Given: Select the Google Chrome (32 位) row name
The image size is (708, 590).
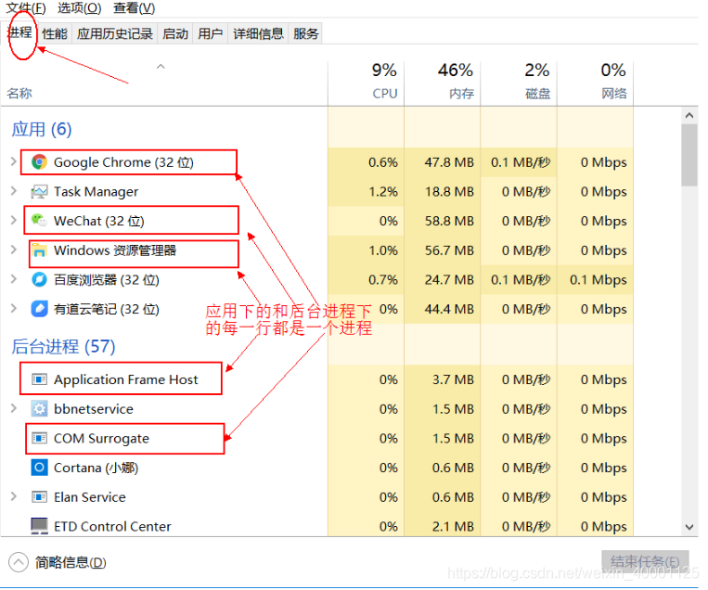Looking at the screenshot, I should click(123, 162).
